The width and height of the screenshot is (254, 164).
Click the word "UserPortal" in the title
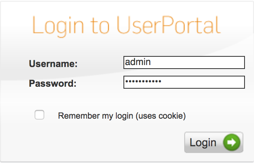(168, 25)
